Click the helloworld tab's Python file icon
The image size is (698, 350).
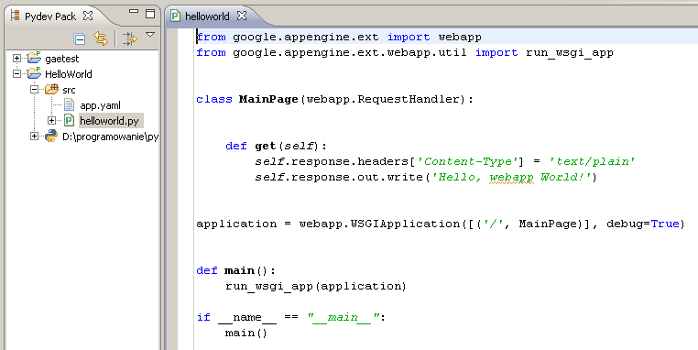tap(175, 16)
